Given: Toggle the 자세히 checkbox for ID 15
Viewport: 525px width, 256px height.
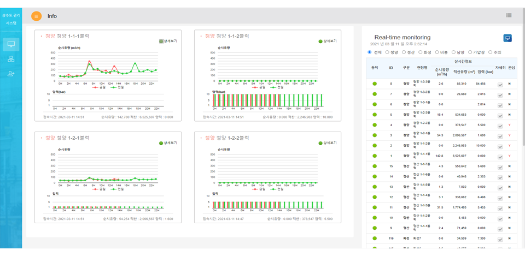Looking at the screenshot, I should 500,166.
